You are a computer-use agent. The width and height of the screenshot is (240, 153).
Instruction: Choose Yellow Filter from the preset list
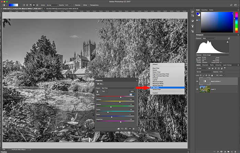coord(157,90)
